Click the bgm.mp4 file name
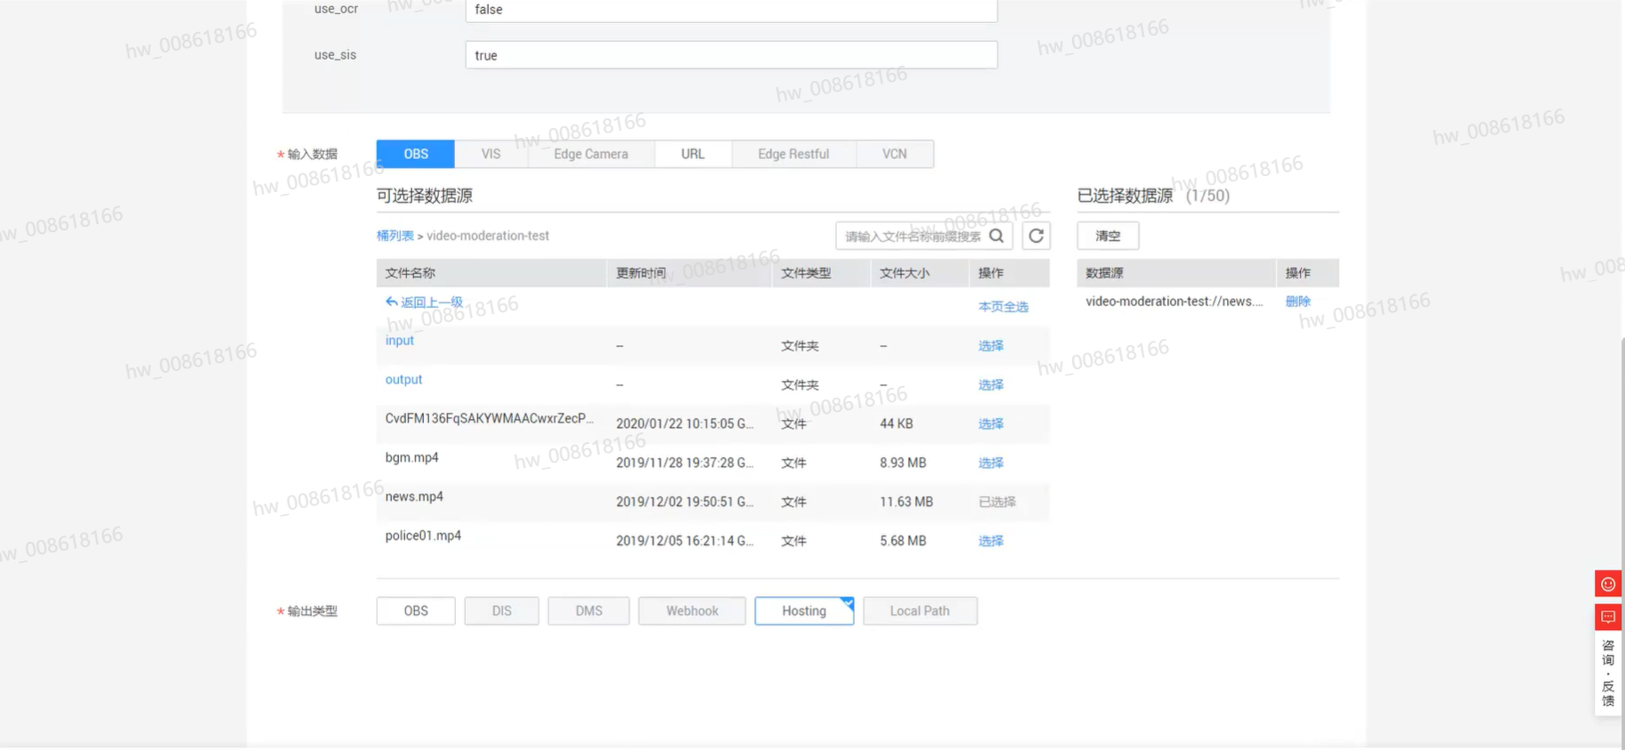 coord(412,457)
